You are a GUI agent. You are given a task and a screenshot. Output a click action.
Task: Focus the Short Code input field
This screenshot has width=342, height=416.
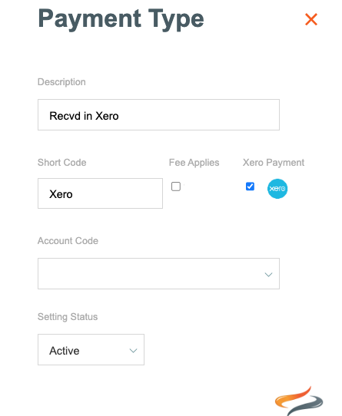point(100,193)
